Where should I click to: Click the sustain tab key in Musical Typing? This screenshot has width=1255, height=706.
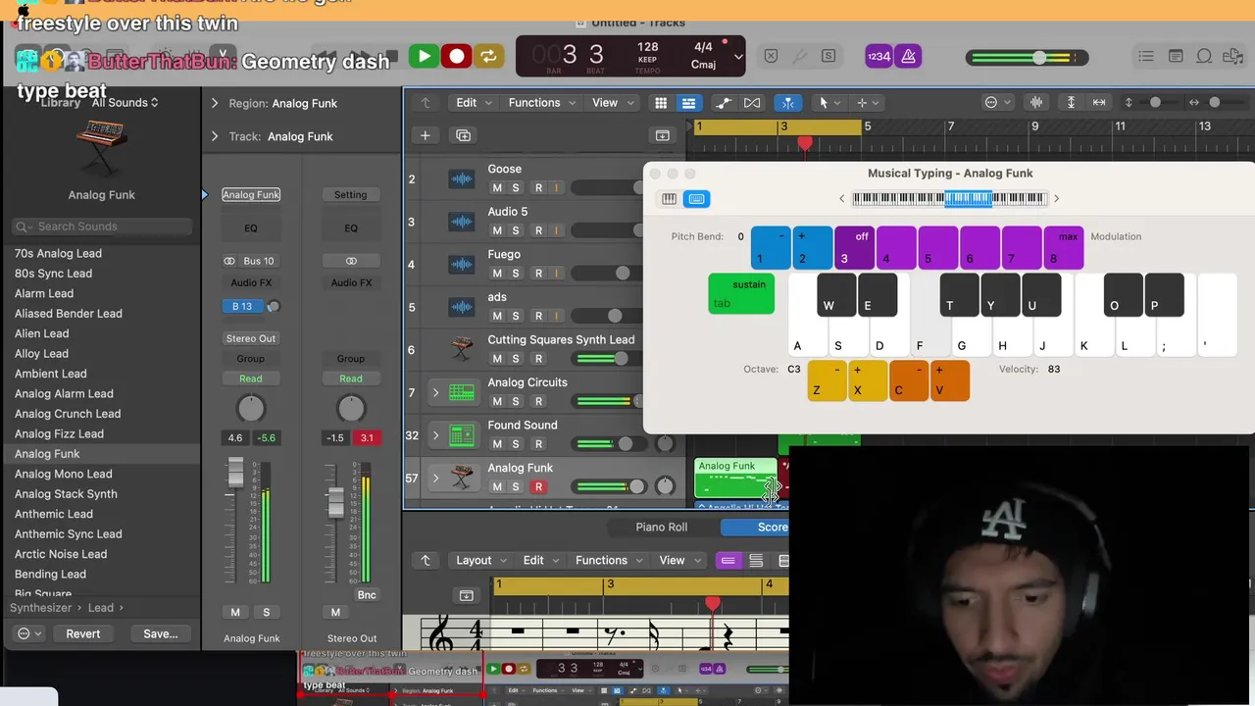[x=741, y=294]
